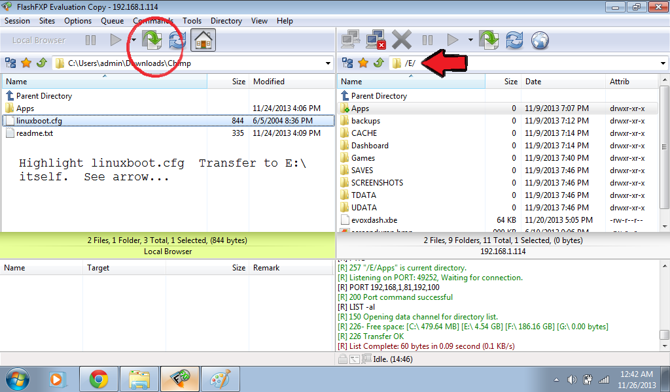This screenshot has height=392, width=670.
Task: Click the large grey X abort icon
Action: pos(402,40)
